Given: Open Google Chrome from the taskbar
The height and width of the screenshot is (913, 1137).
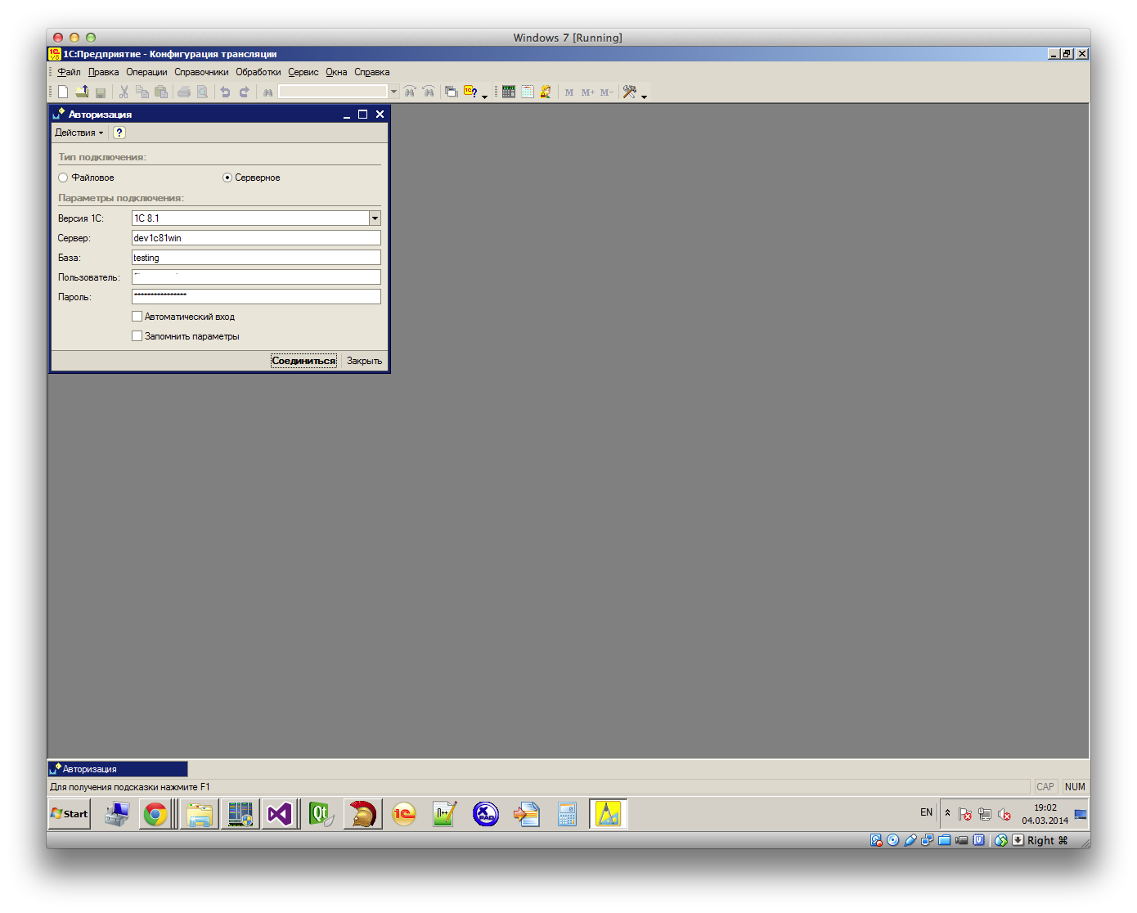Looking at the screenshot, I should (x=155, y=814).
